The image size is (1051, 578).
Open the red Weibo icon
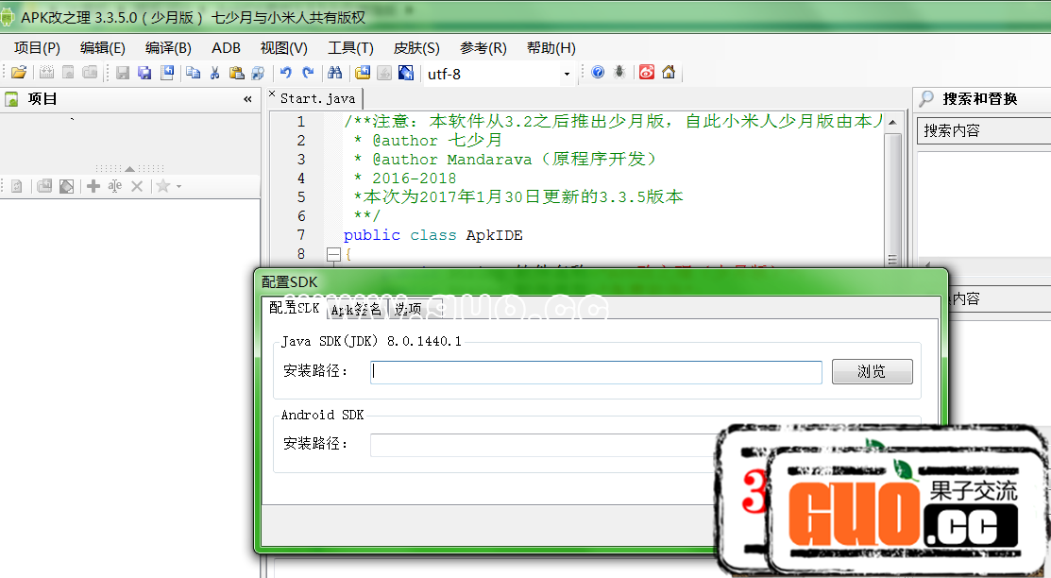click(646, 73)
